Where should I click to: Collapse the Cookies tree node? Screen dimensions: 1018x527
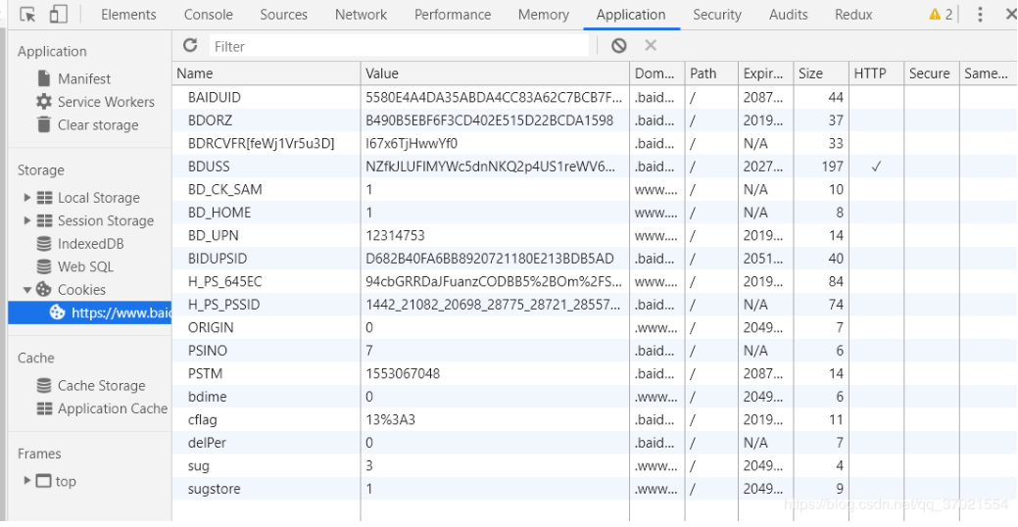pyautogui.click(x=27, y=290)
